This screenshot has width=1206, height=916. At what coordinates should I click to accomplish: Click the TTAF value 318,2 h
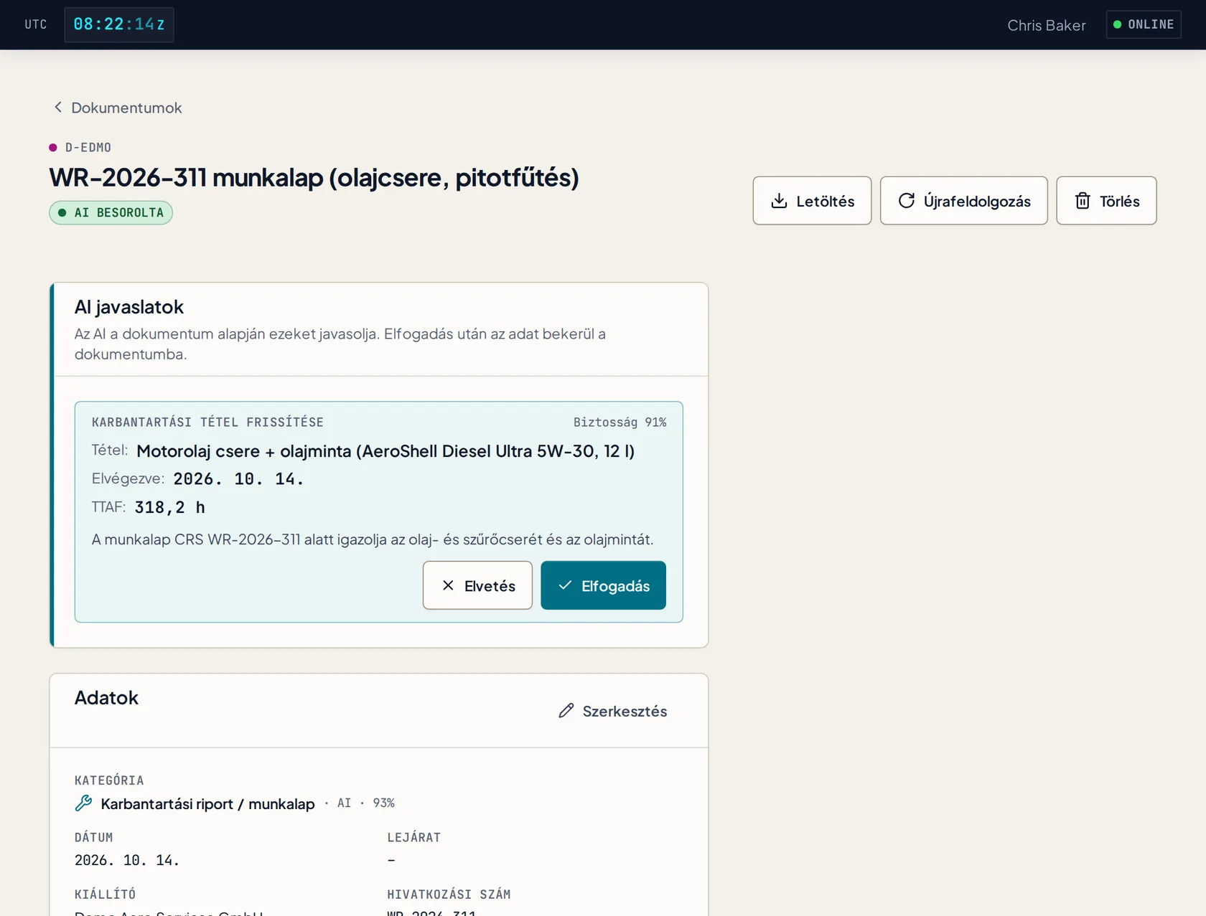pos(169,508)
